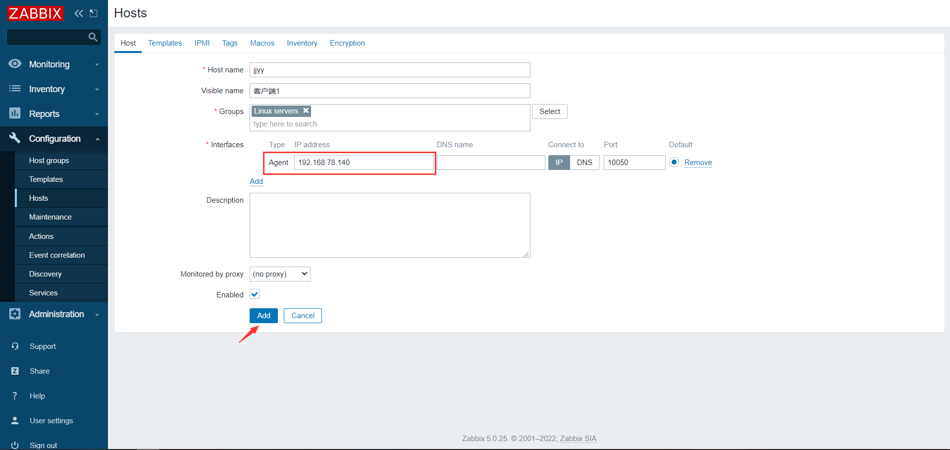Open the Zabbix SIA footer link

[x=578, y=439]
